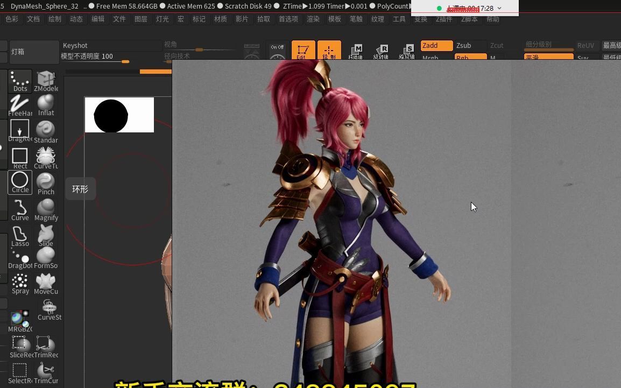Select the Inflat brush
This screenshot has height=388, width=621.
[46, 102]
